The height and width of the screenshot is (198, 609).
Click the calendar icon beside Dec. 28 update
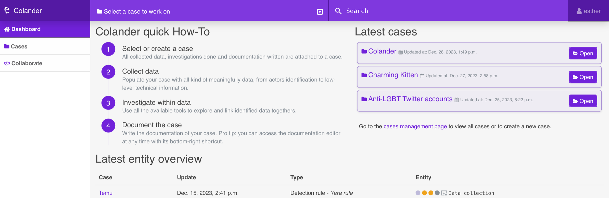click(401, 52)
